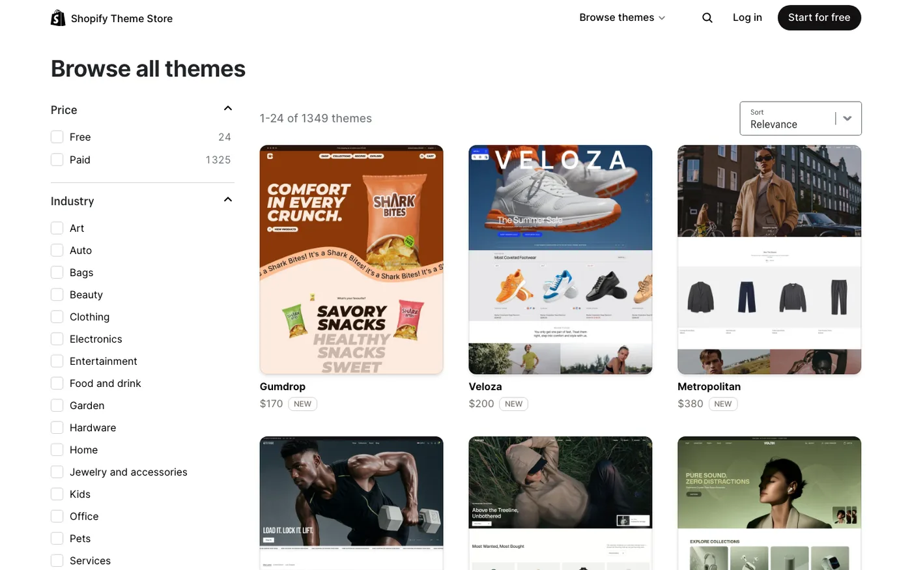Select the Clothing industry checkbox
The image size is (912, 570).
(x=57, y=317)
